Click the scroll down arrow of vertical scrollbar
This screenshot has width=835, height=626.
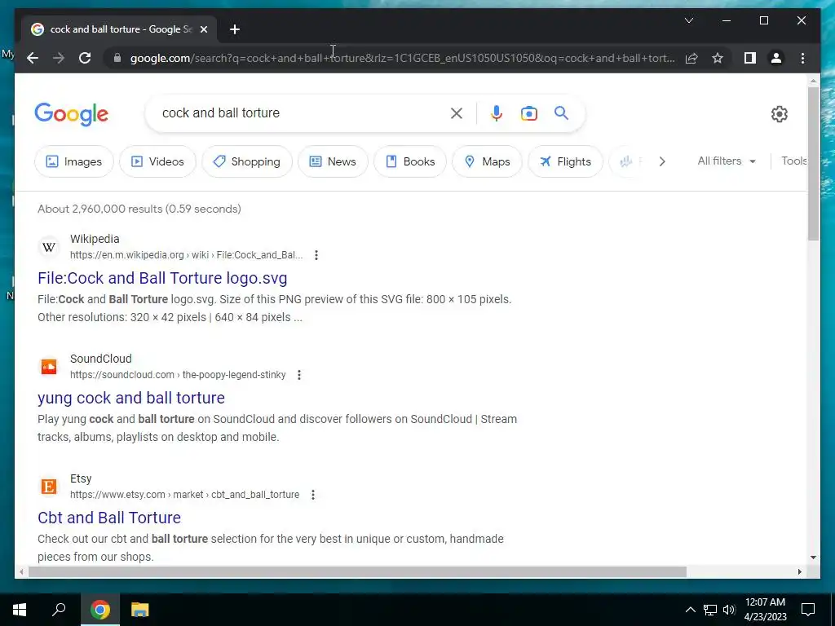point(813,558)
